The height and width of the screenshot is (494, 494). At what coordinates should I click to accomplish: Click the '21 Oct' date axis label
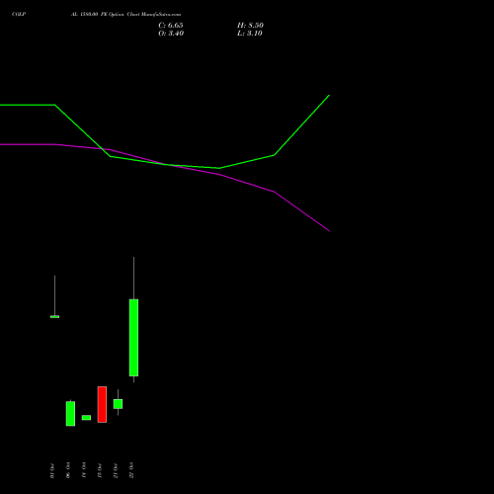coord(116,471)
